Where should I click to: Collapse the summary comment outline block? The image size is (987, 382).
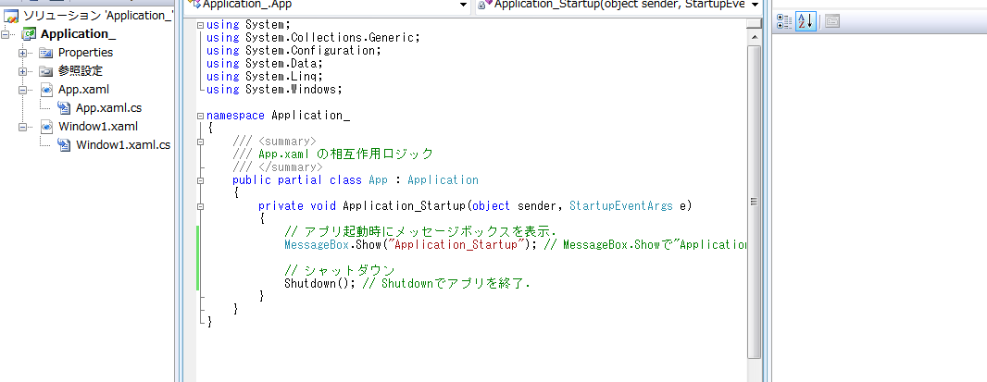point(200,142)
